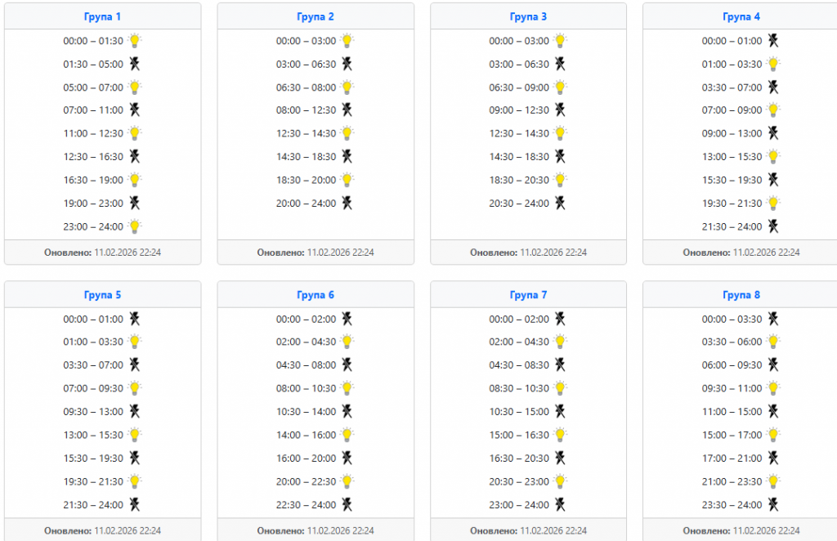The image size is (837, 541).
Task: Click the power-off icon for Група 1 01:30 – 05:00
Action: (135, 64)
